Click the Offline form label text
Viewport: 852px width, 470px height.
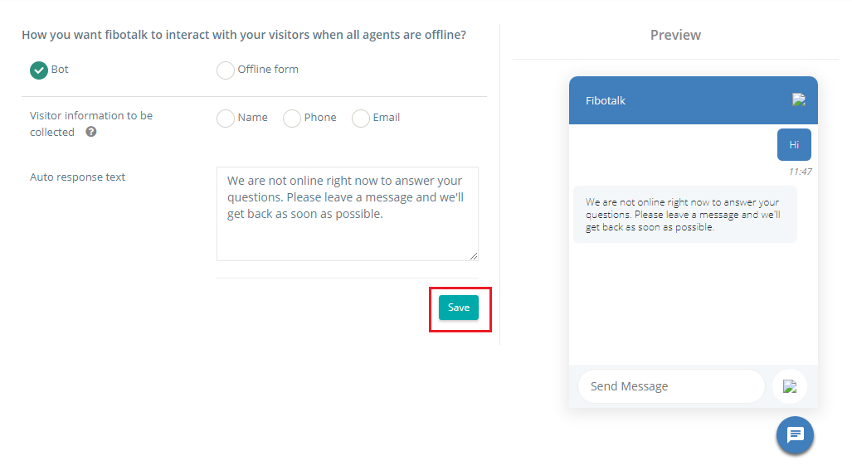268,70
